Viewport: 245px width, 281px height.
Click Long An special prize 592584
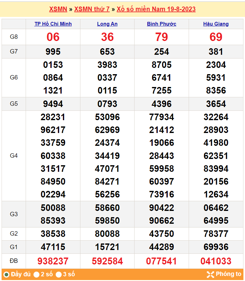pyautogui.click(x=107, y=261)
